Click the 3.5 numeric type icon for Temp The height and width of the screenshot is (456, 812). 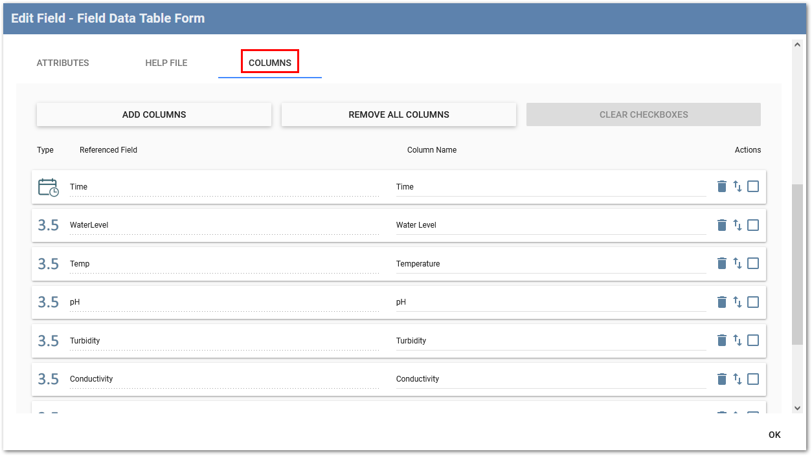coord(49,264)
